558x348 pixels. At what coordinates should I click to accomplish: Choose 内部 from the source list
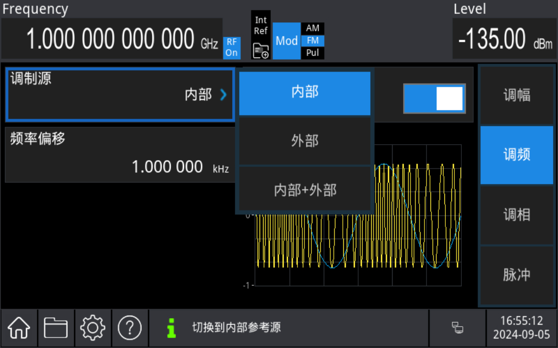click(304, 93)
